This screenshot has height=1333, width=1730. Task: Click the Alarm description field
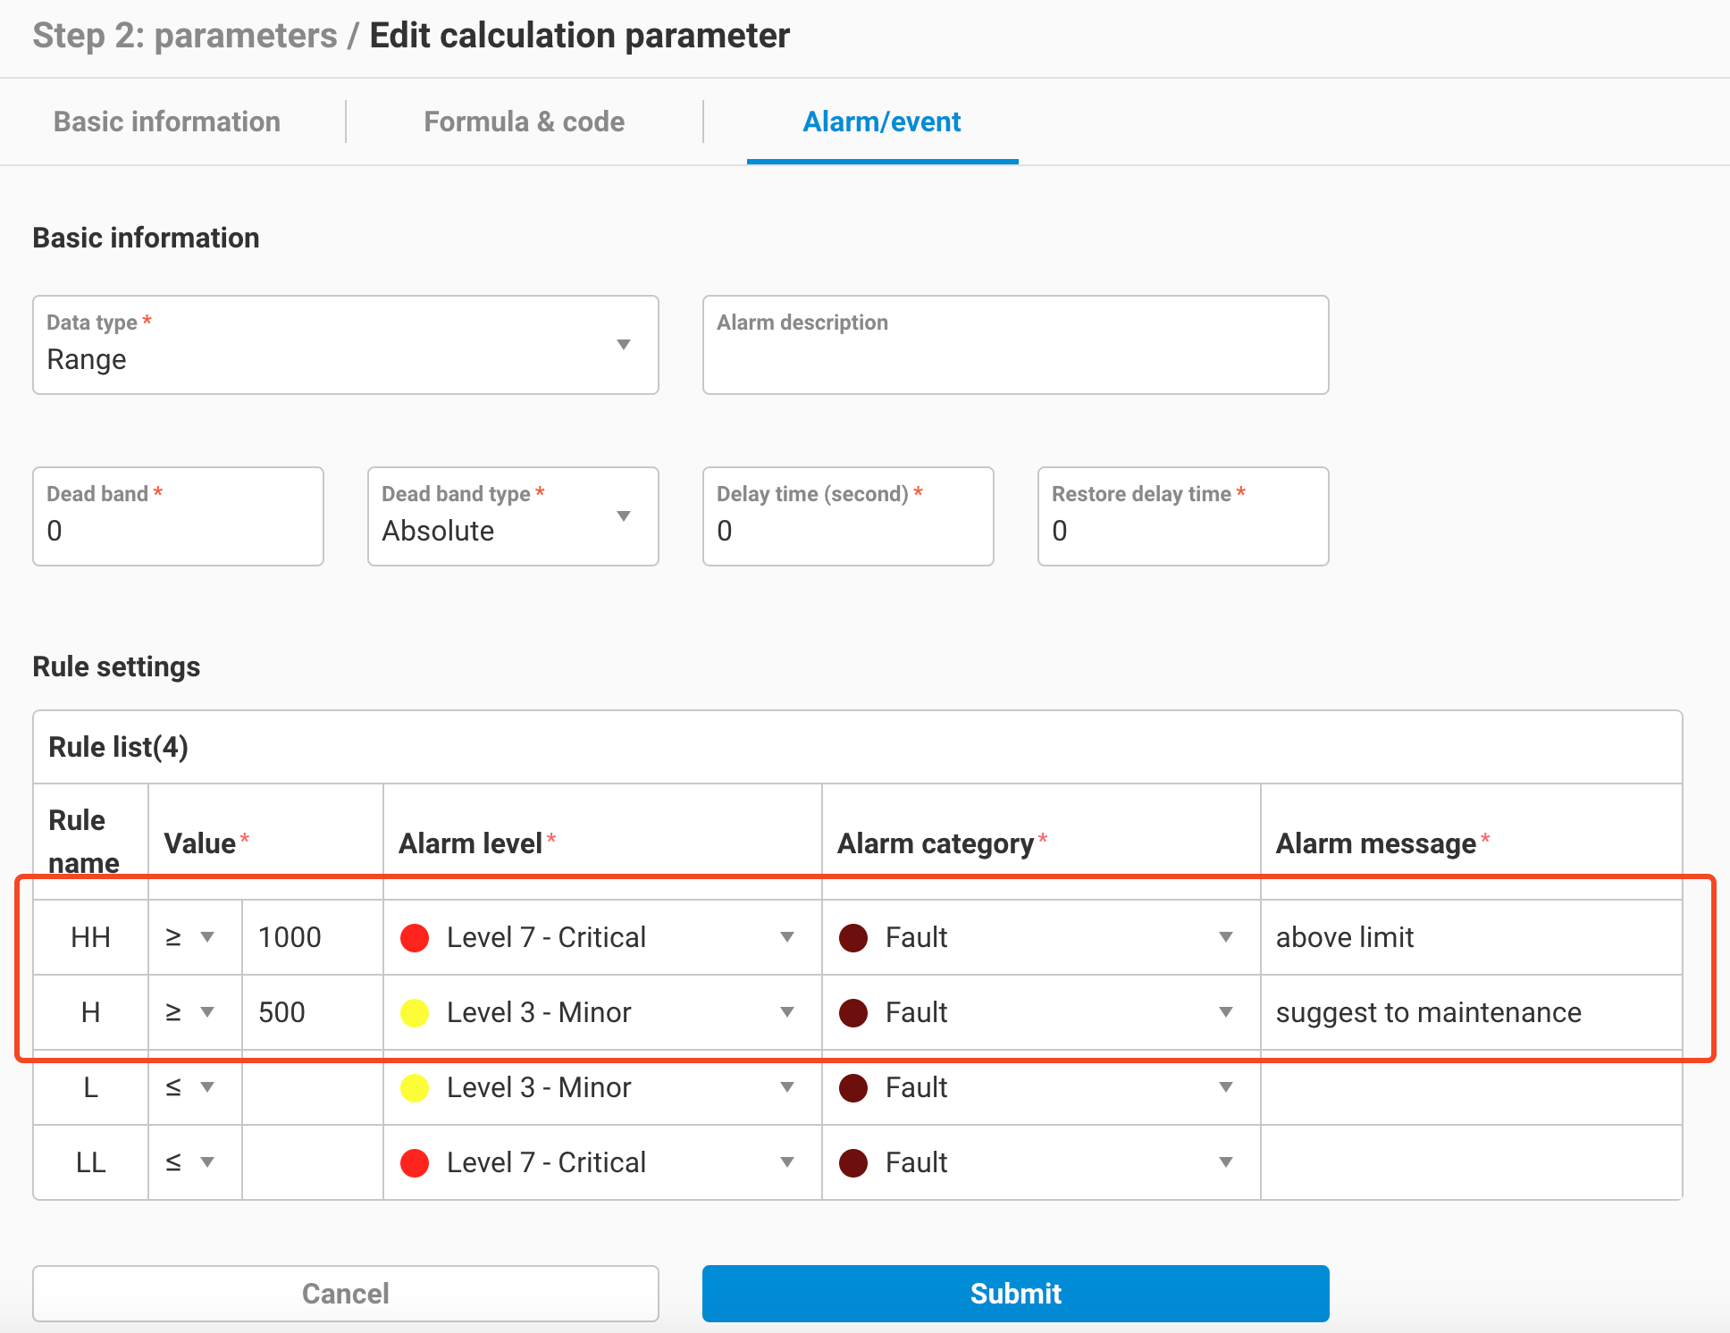tap(1015, 345)
